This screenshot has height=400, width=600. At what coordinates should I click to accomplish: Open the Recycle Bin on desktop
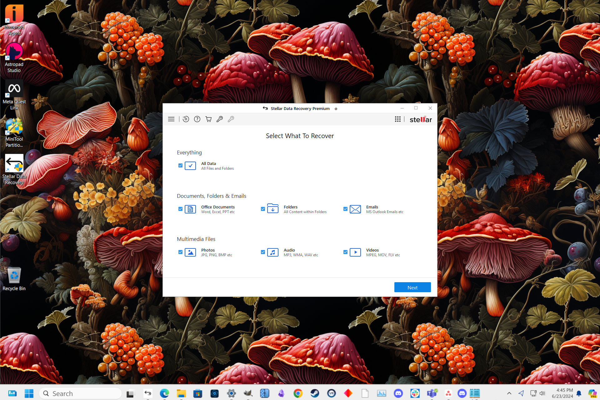14,279
